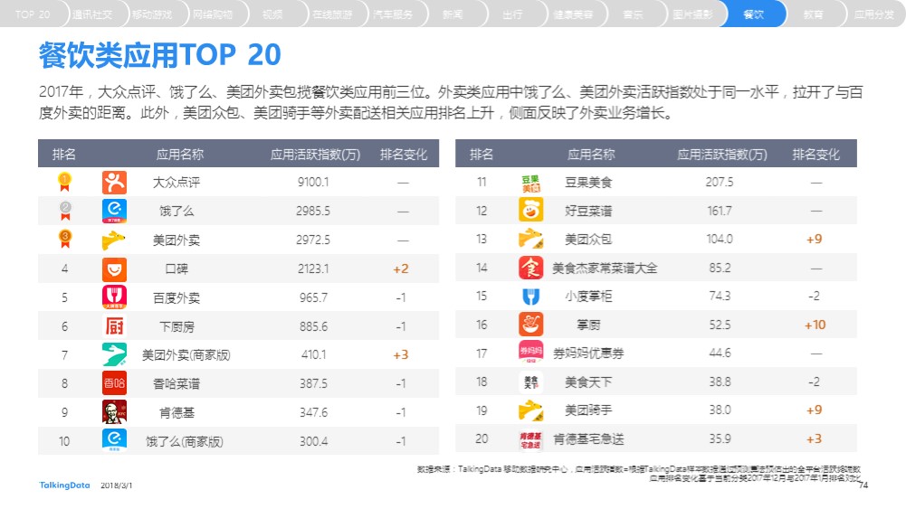Switch to the 网络购物 tab

(212, 14)
